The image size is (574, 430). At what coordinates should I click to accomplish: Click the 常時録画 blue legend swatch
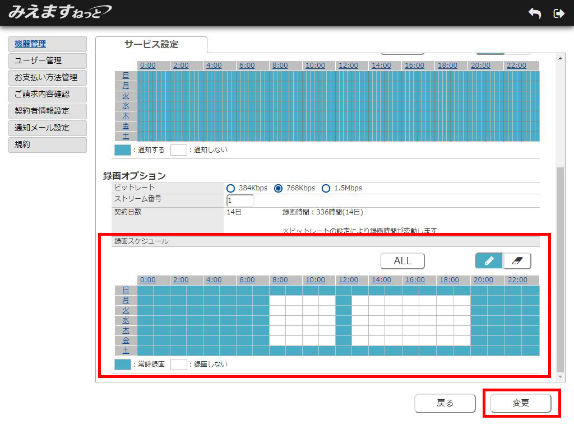click(122, 364)
